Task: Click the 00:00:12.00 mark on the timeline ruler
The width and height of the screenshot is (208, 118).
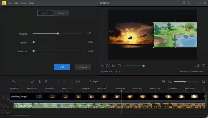Action: [67, 88]
